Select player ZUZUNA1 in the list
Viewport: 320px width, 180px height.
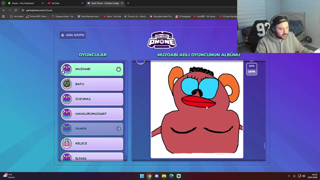tap(92, 99)
